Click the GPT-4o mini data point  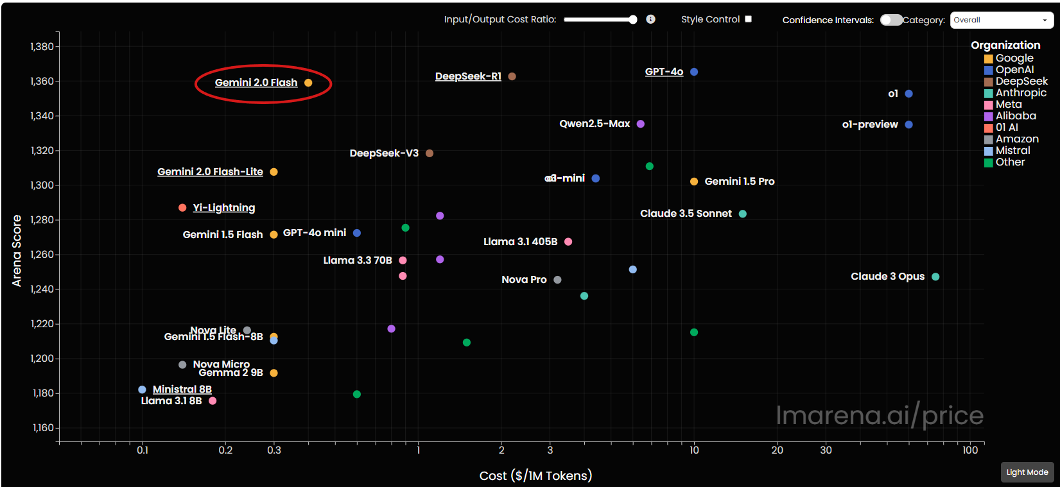pyautogui.click(x=357, y=233)
